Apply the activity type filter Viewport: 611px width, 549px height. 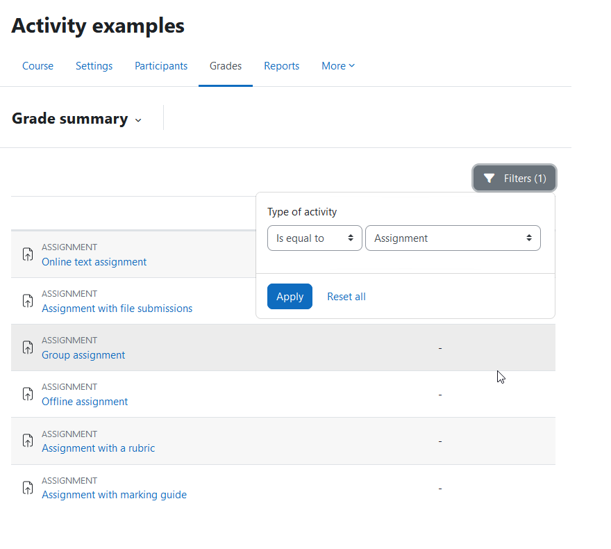click(x=290, y=296)
